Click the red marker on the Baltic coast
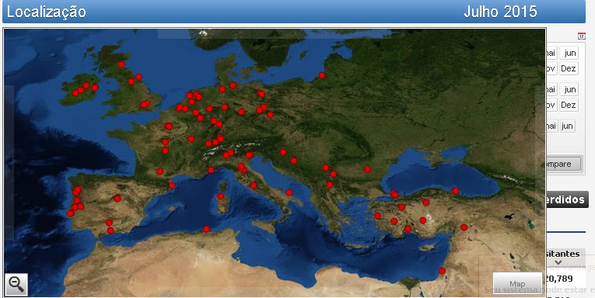 coord(322,75)
